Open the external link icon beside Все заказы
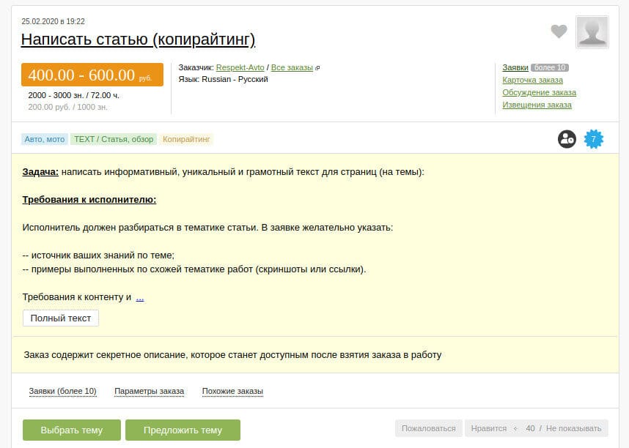Image resolution: width=629 pixels, height=448 pixels. (317, 67)
